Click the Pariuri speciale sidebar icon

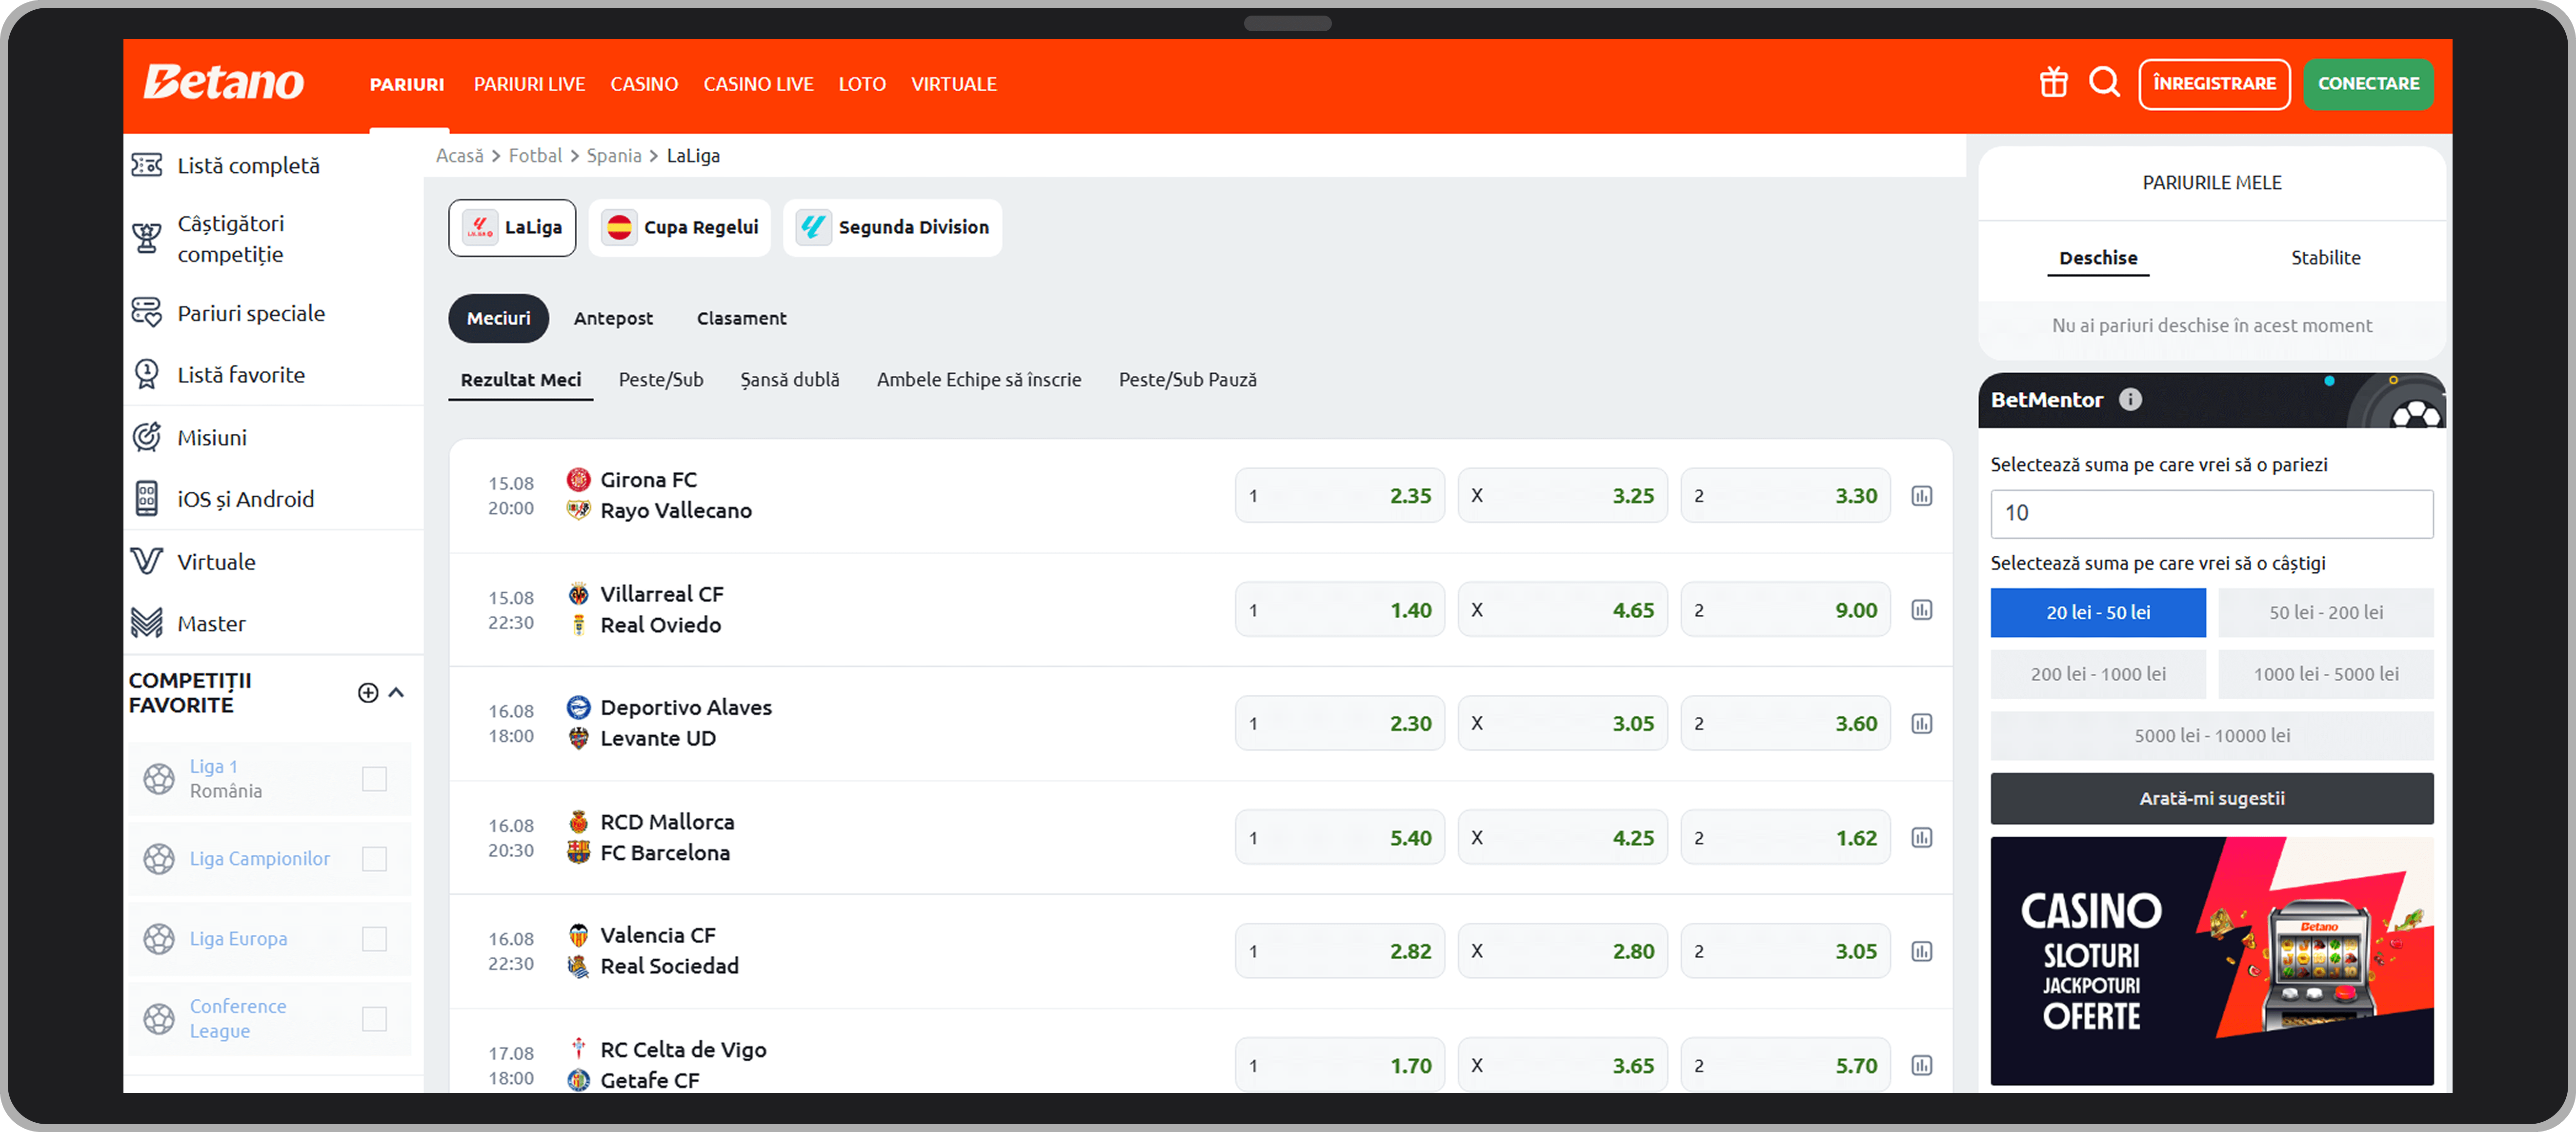point(147,313)
